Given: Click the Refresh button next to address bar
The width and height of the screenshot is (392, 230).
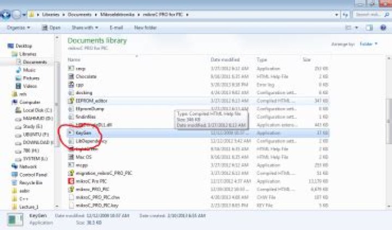Looking at the screenshot, I should tap(345, 15).
